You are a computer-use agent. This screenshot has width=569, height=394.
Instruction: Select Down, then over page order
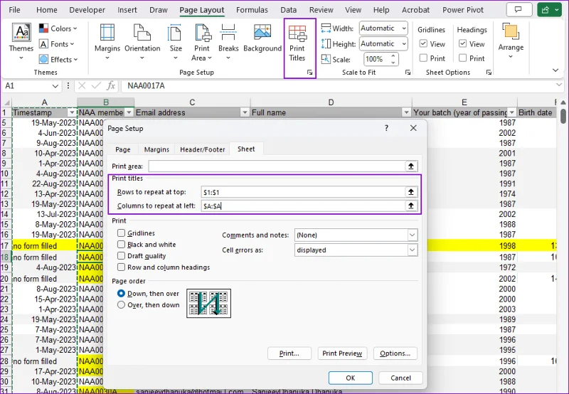pyautogui.click(x=121, y=293)
